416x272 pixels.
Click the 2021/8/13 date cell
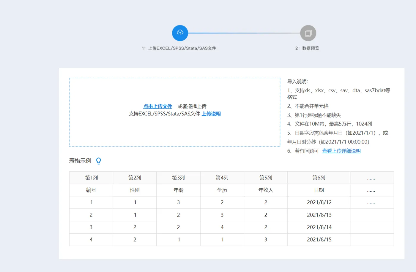(319, 215)
